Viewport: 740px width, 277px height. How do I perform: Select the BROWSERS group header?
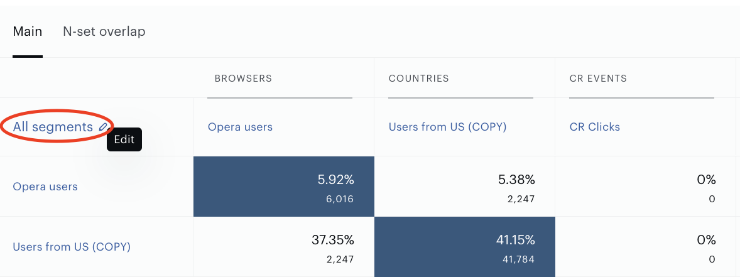[244, 79]
